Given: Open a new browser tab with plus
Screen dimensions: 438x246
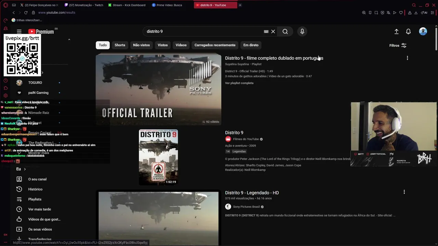Looking at the screenshot, I should [x=240, y=5].
